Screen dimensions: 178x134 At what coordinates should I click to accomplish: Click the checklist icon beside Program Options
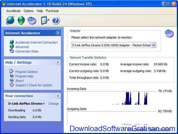coord(12,71)
